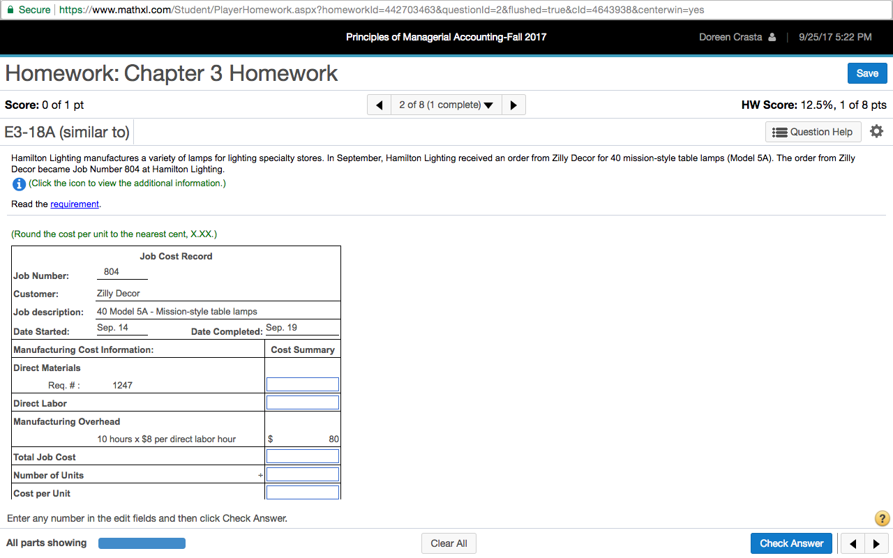Click the 'HW Score: 12.5%, 1 of 8 pts' text
893x558 pixels.
pyautogui.click(x=814, y=105)
